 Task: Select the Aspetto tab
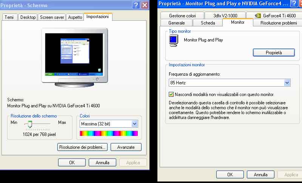[x=75, y=17]
